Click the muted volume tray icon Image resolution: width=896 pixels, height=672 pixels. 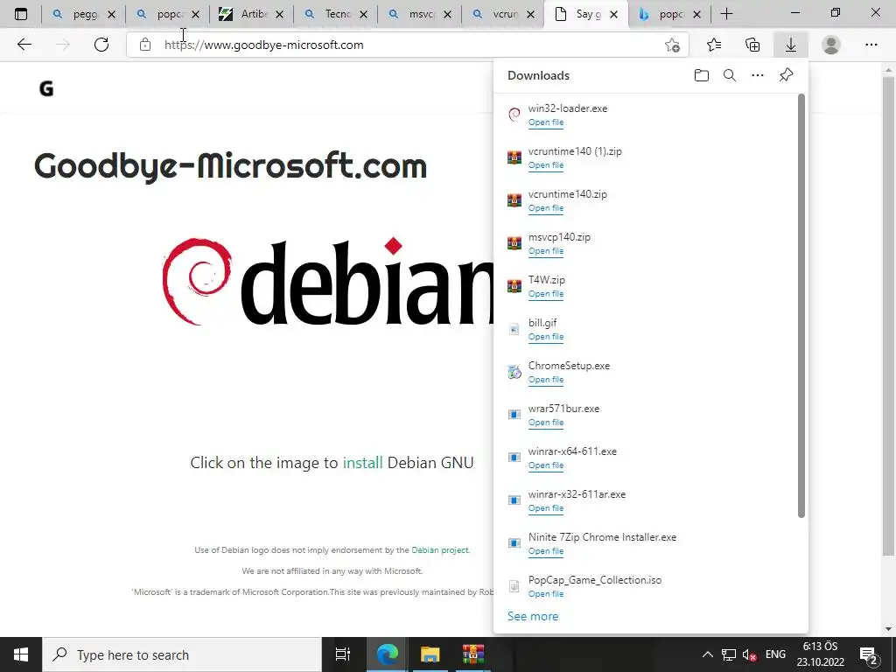pos(749,654)
